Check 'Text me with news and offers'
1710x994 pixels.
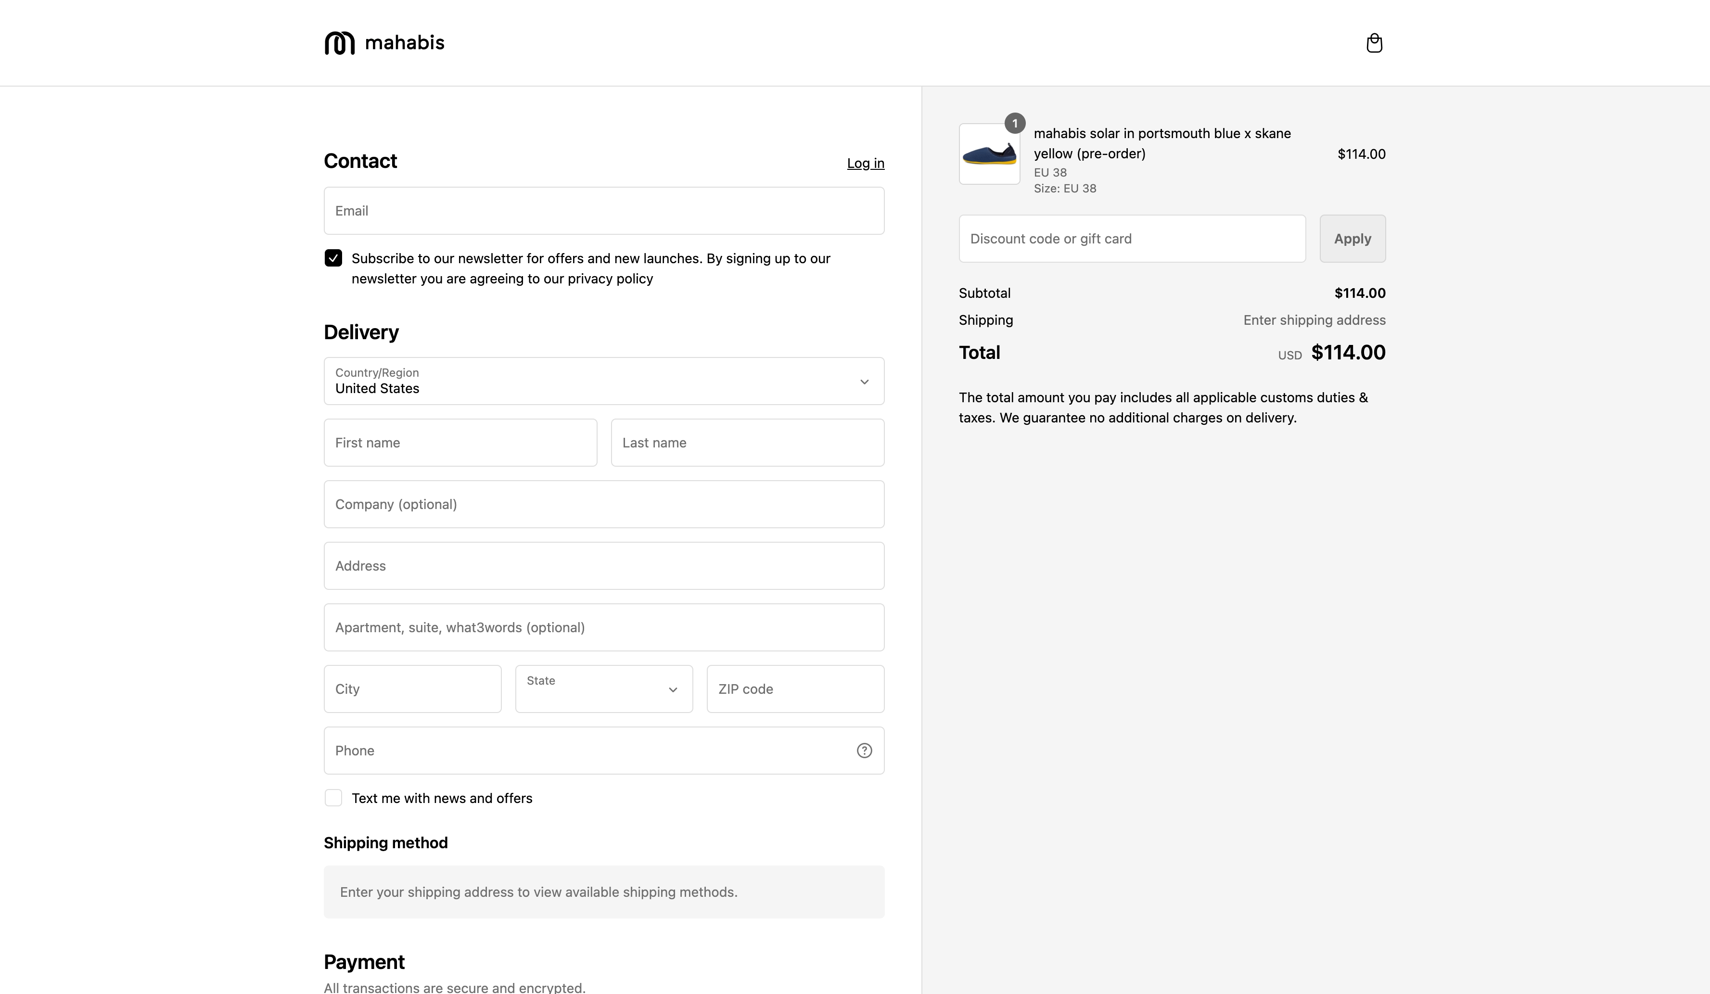pyautogui.click(x=333, y=798)
